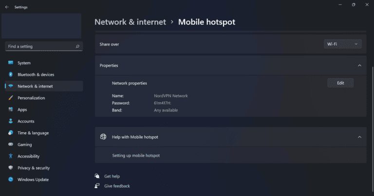Select the Personalization paintbrush icon
The height and width of the screenshot is (196, 374).
click(11, 98)
